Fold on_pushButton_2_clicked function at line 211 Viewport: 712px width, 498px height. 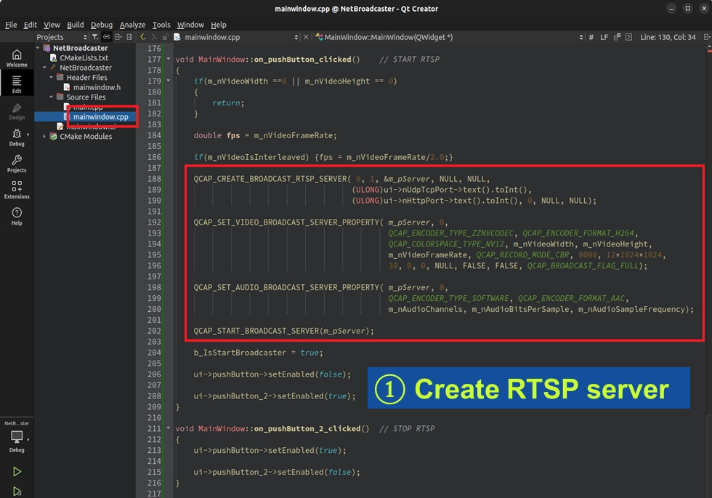(x=169, y=428)
